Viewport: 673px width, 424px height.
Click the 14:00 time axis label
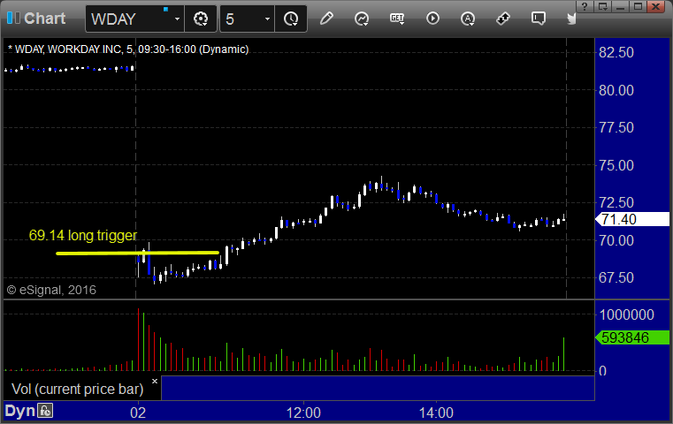[436, 413]
